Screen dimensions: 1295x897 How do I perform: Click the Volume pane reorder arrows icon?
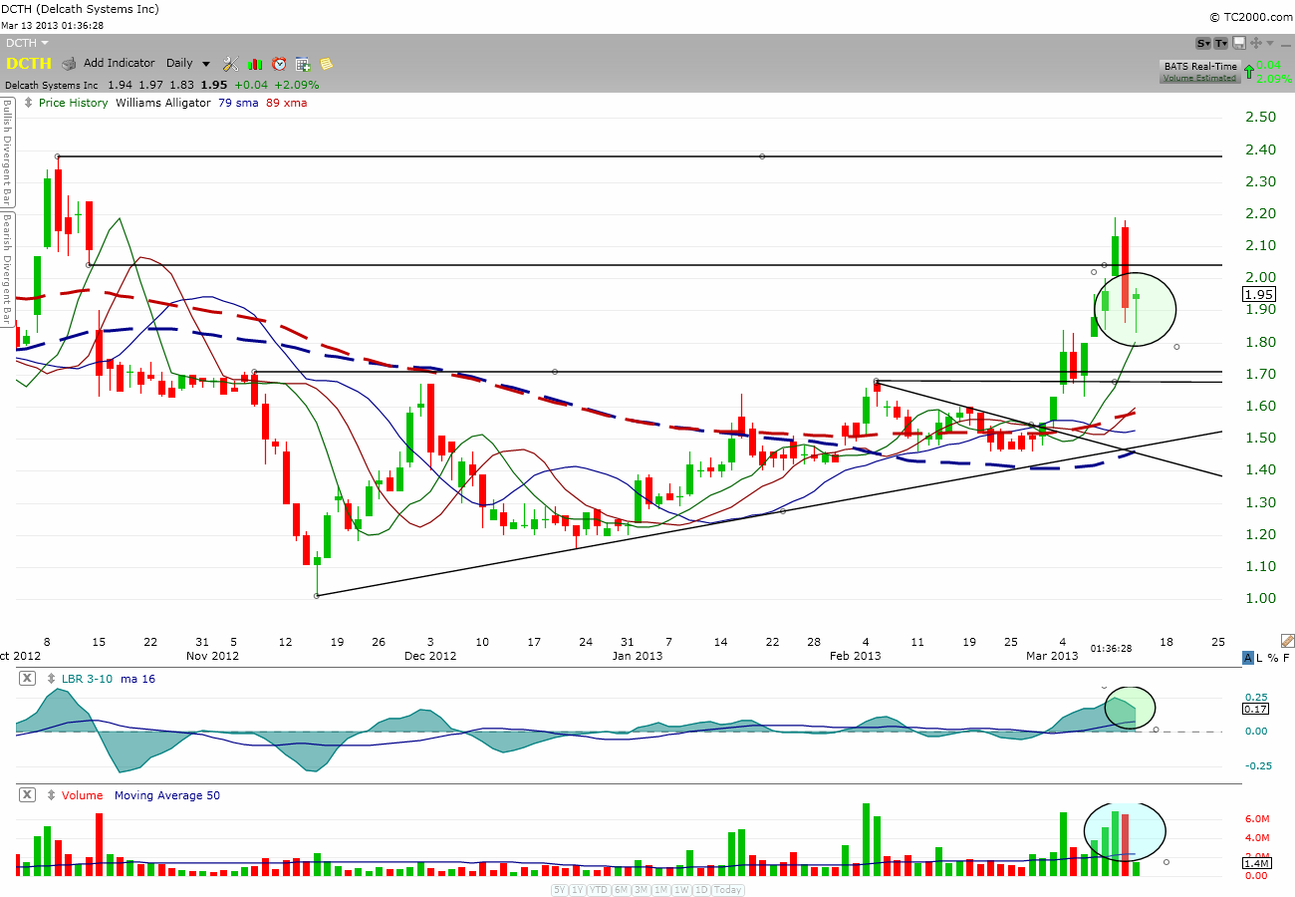52,795
